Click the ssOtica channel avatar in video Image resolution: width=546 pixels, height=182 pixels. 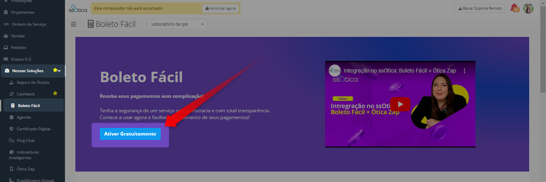pos(335,71)
